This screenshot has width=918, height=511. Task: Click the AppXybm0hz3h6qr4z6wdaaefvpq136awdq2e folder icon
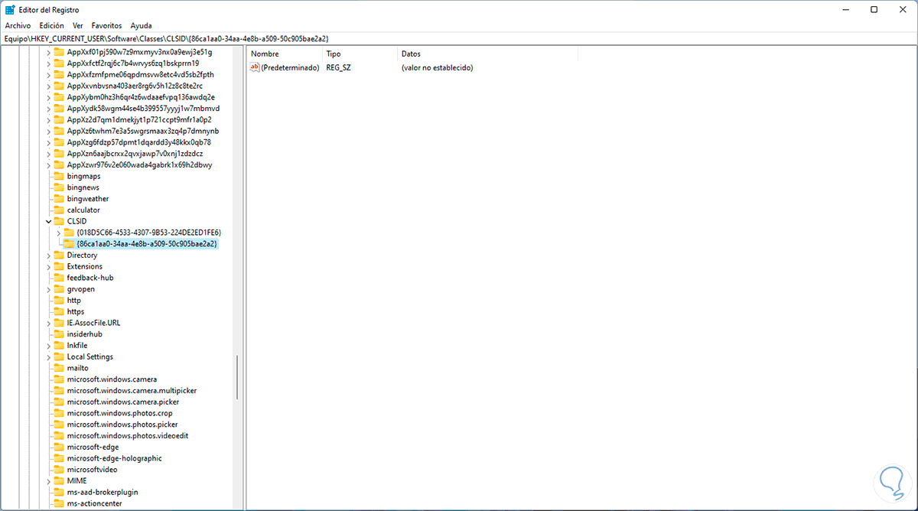point(59,97)
